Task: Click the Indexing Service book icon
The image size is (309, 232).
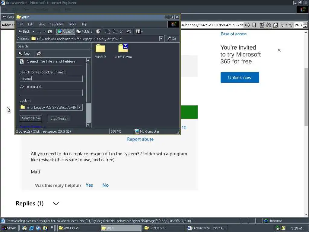Action: [x=39, y=53]
